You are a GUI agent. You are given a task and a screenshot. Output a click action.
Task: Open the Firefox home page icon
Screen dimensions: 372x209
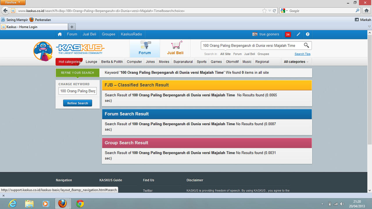tap(366, 11)
